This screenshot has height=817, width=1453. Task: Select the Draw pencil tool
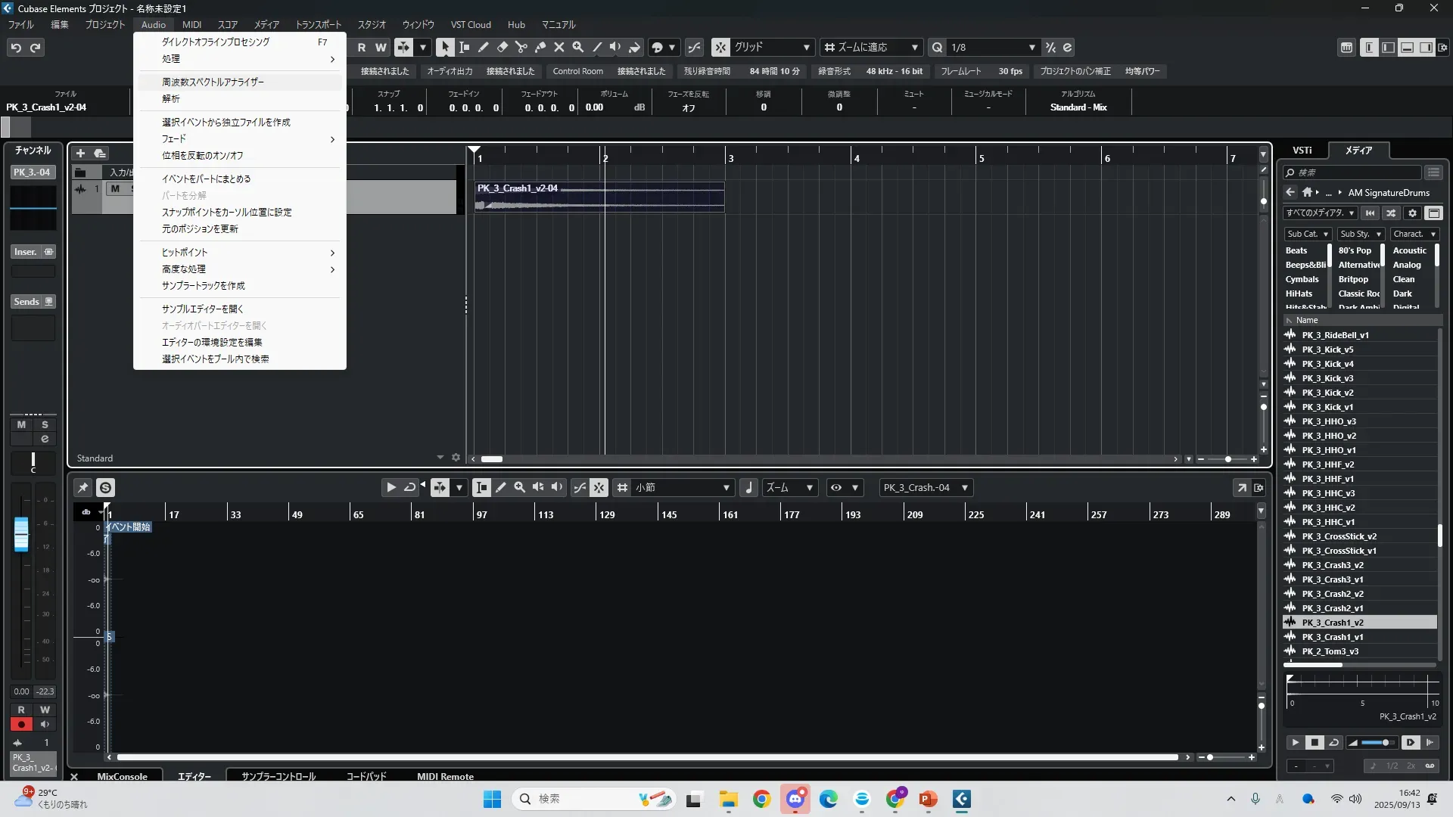[x=483, y=47]
